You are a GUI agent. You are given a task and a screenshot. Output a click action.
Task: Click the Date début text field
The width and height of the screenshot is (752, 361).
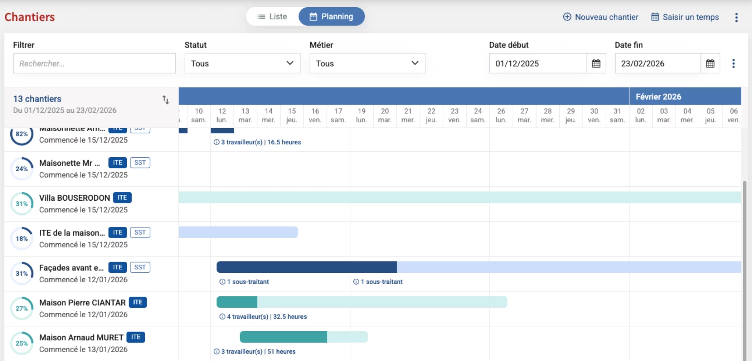pyautogui.click(x=538, y=63)
